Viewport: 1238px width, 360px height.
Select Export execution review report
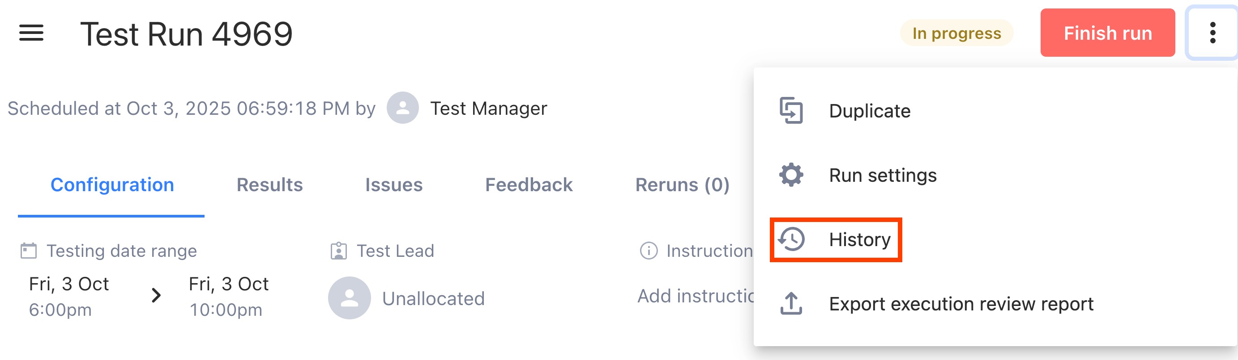[x=961, y=304]
